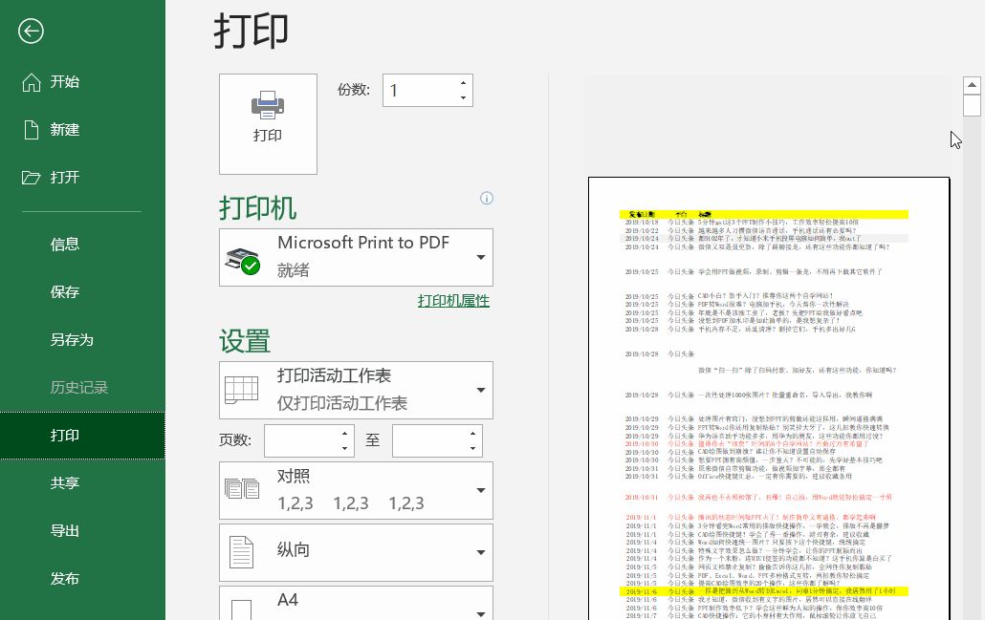Image resolution: width=985 pixels, height=620 pixels.
Task: Open the A4 paper size dropdown
Action: [356, 603]
